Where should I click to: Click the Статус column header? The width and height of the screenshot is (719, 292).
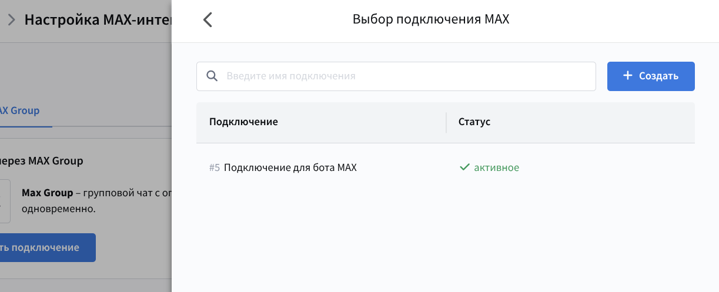(x=474, y=122)
